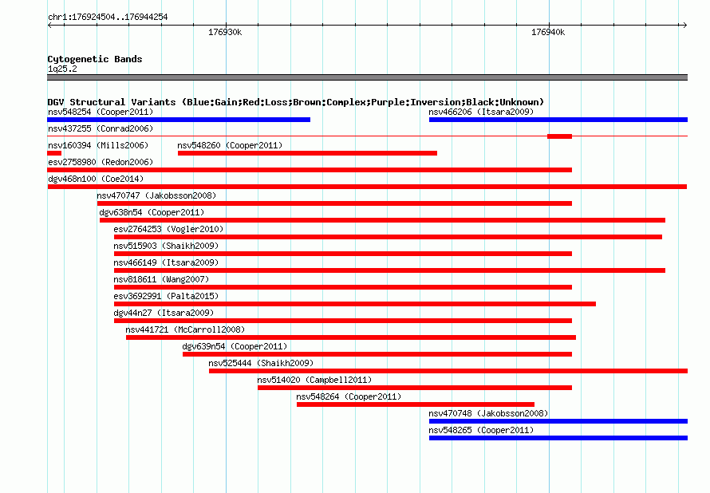The width and height of the screenshot is (710, 493).
Task: Select the Cytogenetic Bands track title
Action: pyautogui.click(x=95, y=59)
